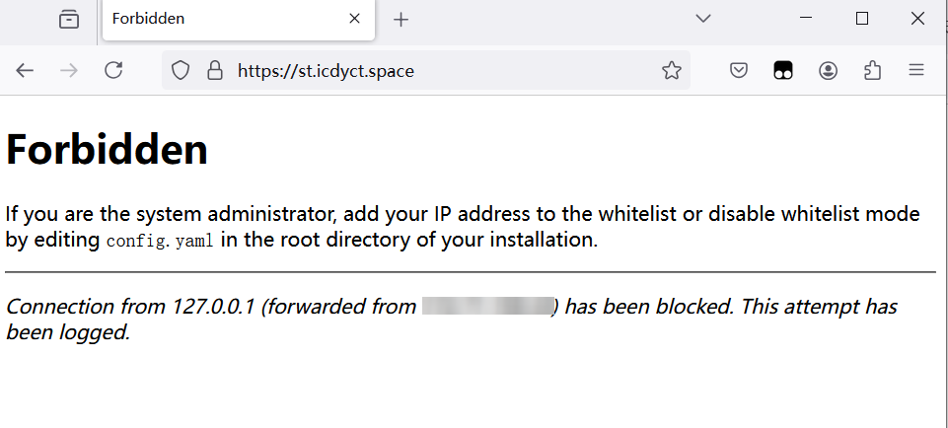
Task: Close the Forbidden tab
Action: click(x=355, y=19)
